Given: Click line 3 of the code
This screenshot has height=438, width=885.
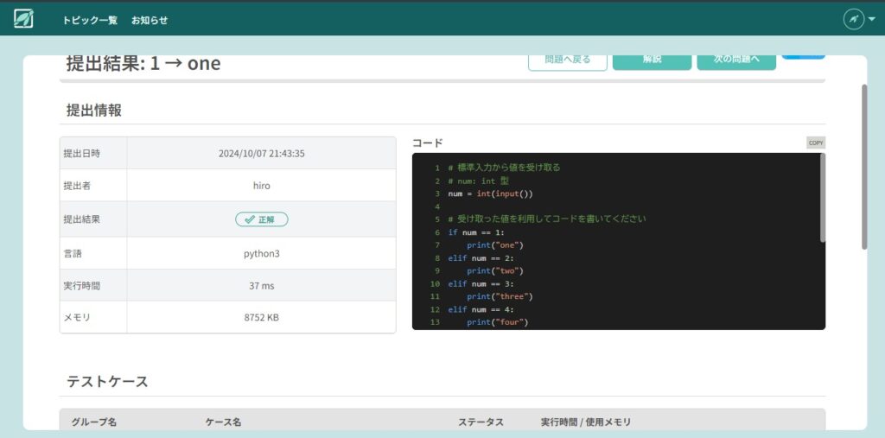Looking at the screenshot, I should [x=490, y=194].
